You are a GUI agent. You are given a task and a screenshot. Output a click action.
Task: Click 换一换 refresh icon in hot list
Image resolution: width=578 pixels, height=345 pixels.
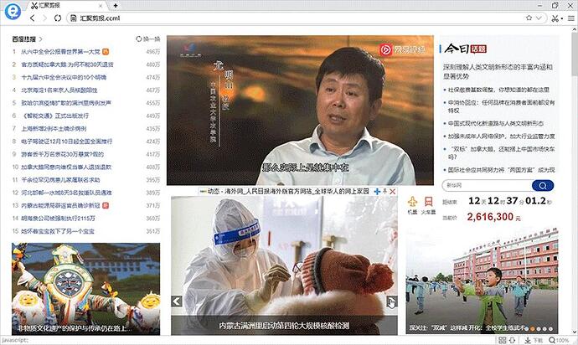139,39
